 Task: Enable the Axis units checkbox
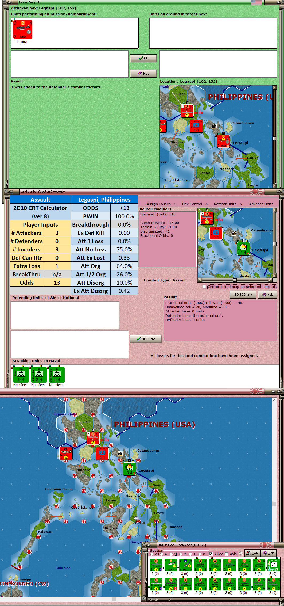pos(227,554)
